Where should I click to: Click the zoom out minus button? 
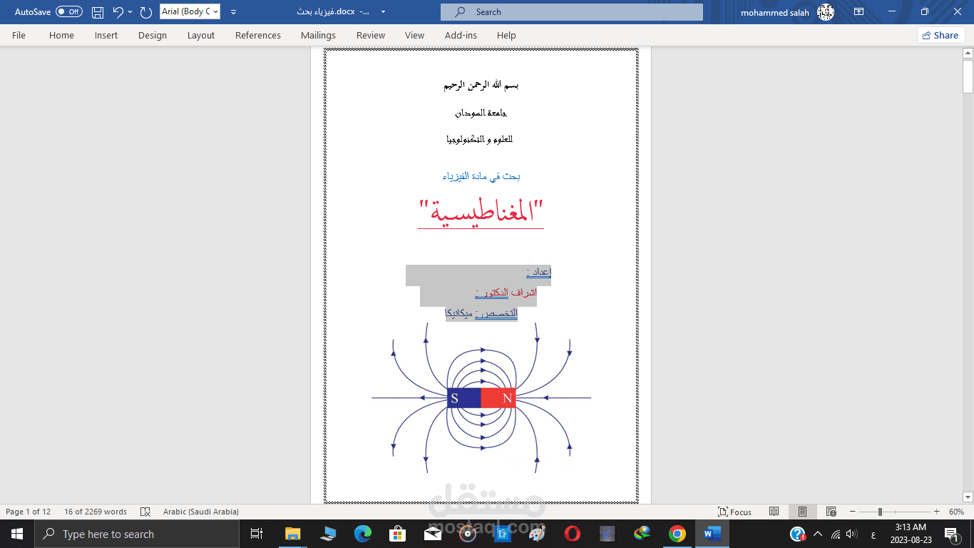[x=854, y=512]
